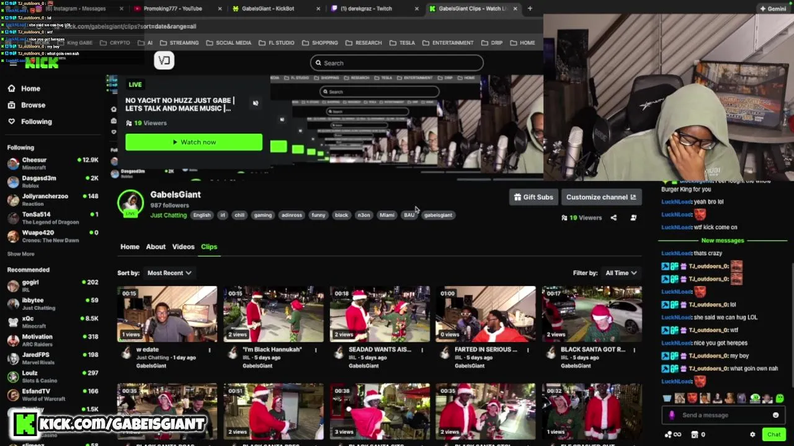
Task: Open the 'w edate' clip thumbnail
Action: click(167, 313)
